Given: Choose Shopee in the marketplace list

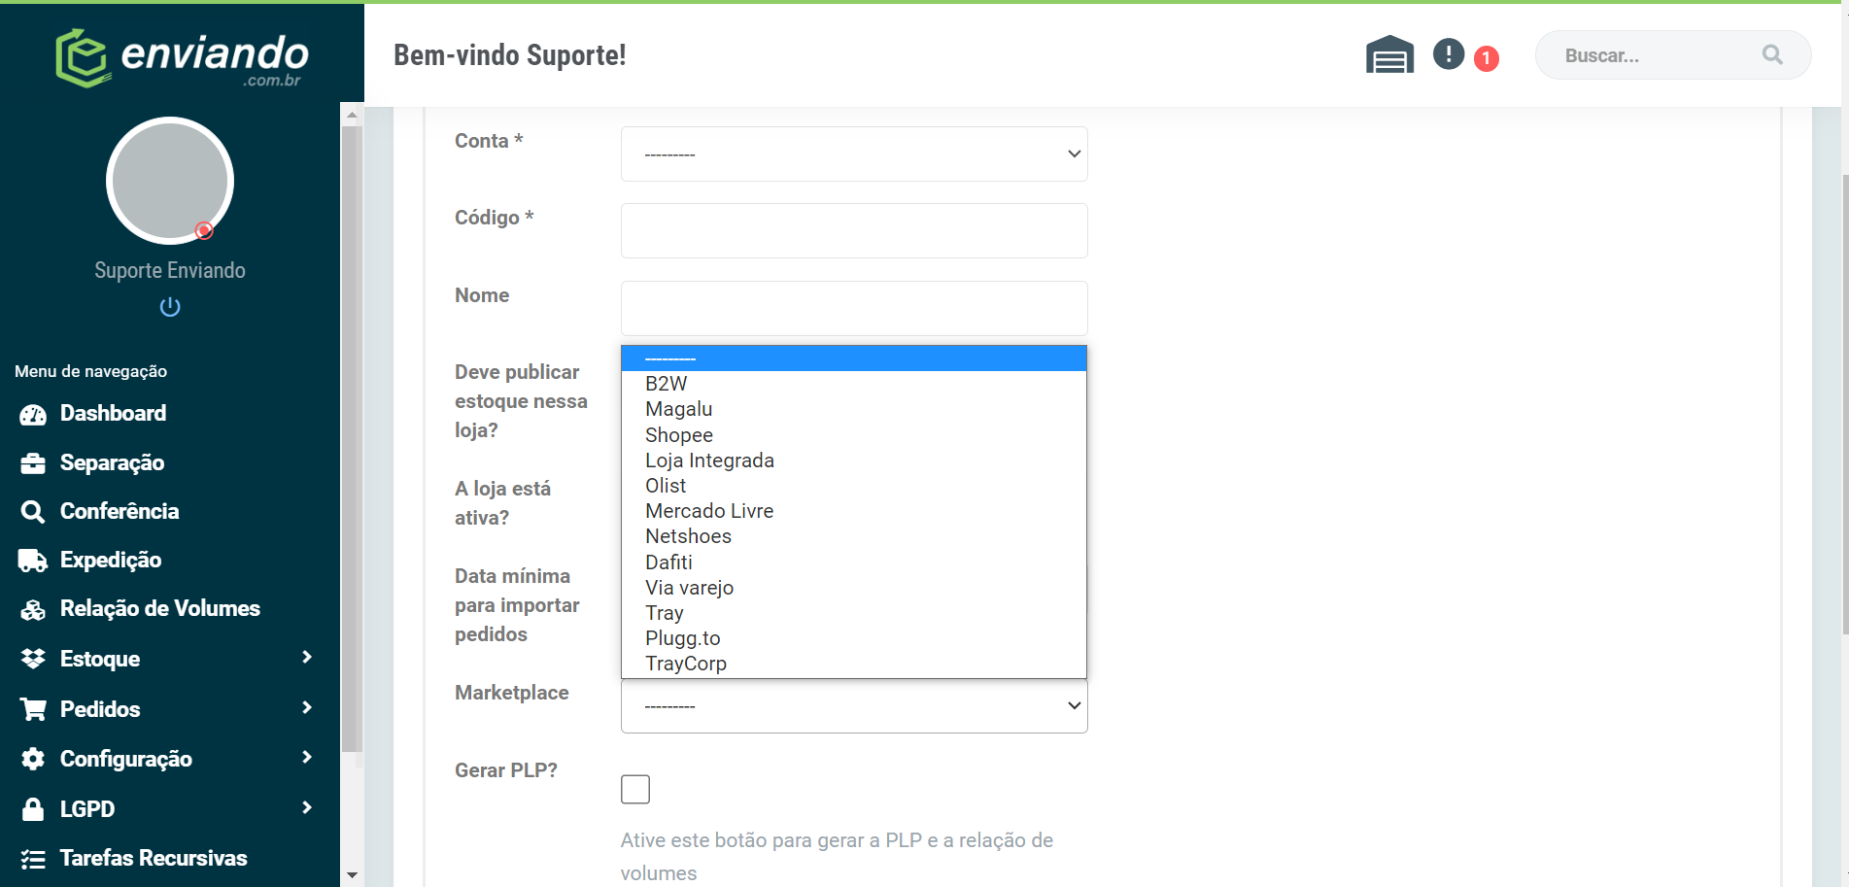Looking at the screenshot, I should click(679, 435).
